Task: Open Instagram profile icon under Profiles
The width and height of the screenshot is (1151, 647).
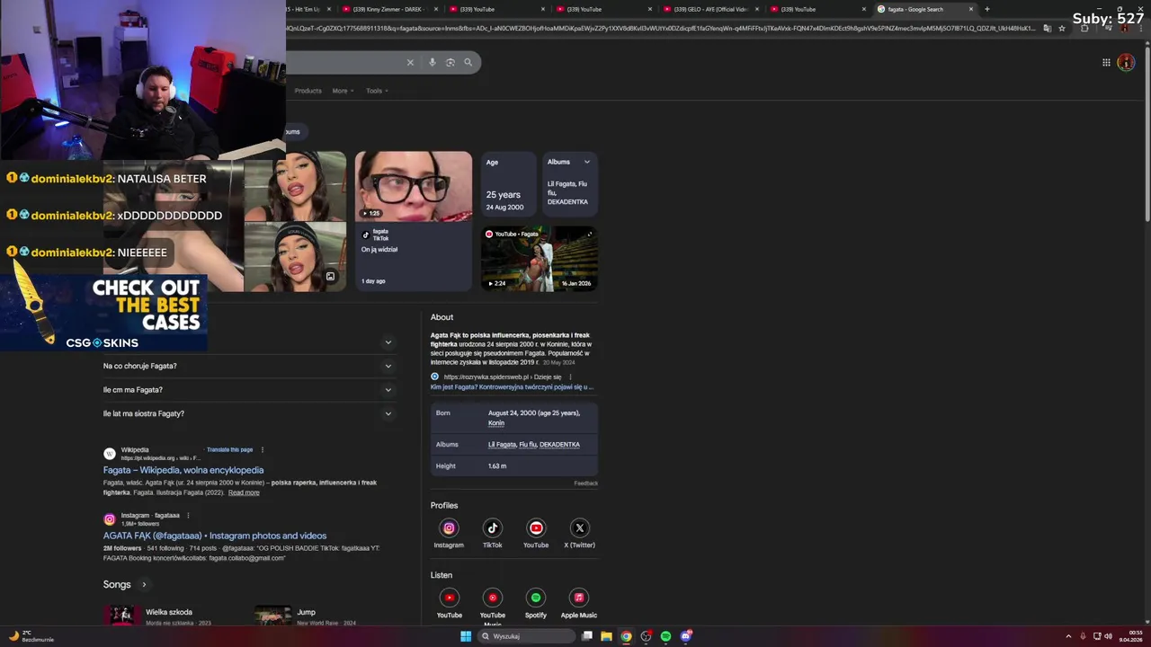Action: pyautogui.click(x=449, y=528)
